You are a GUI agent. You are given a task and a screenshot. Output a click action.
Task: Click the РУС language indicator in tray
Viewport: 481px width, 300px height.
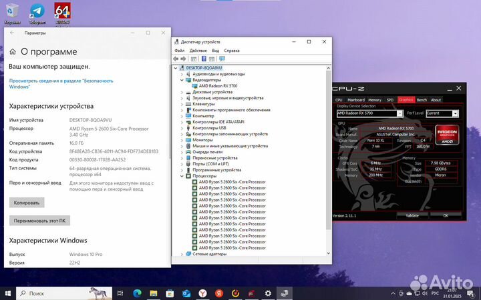(x=435, y=293)
